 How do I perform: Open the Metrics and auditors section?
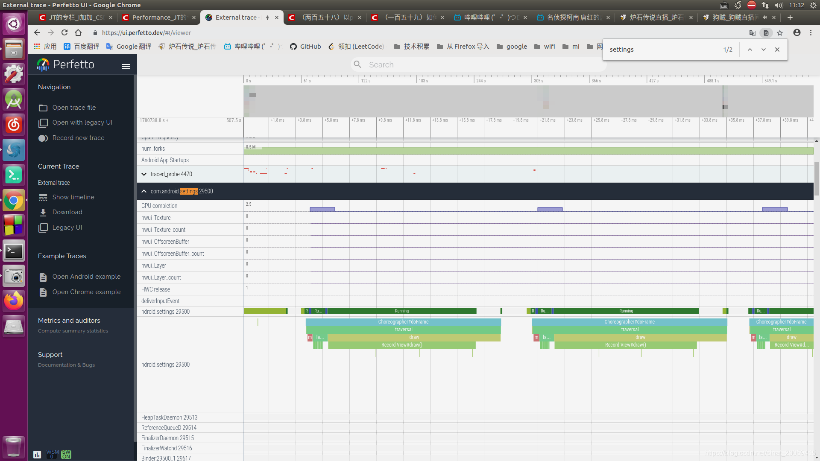[69, 321]
